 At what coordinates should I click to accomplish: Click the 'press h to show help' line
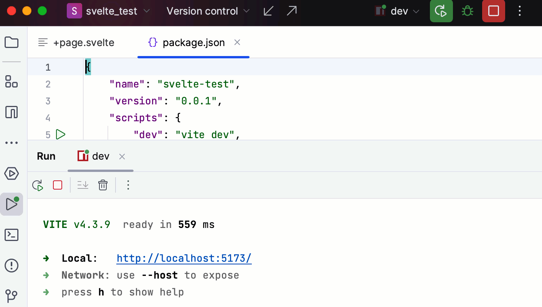(x=122, y=292)
